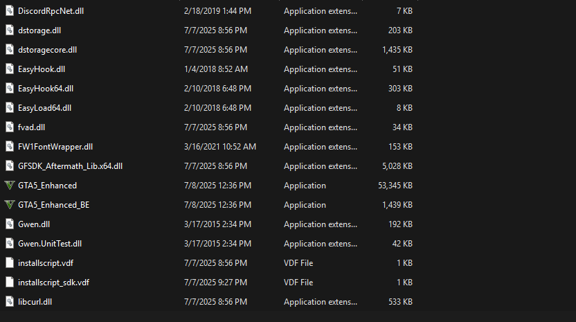Select the EasyLoad64.dll file name
The width and height of the screenshot is (576, 322).
(x=45, y=108)
